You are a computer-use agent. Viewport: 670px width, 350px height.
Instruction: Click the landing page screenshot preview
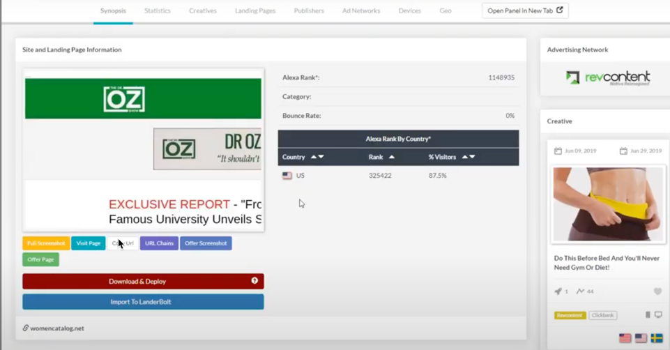(143, 151)
